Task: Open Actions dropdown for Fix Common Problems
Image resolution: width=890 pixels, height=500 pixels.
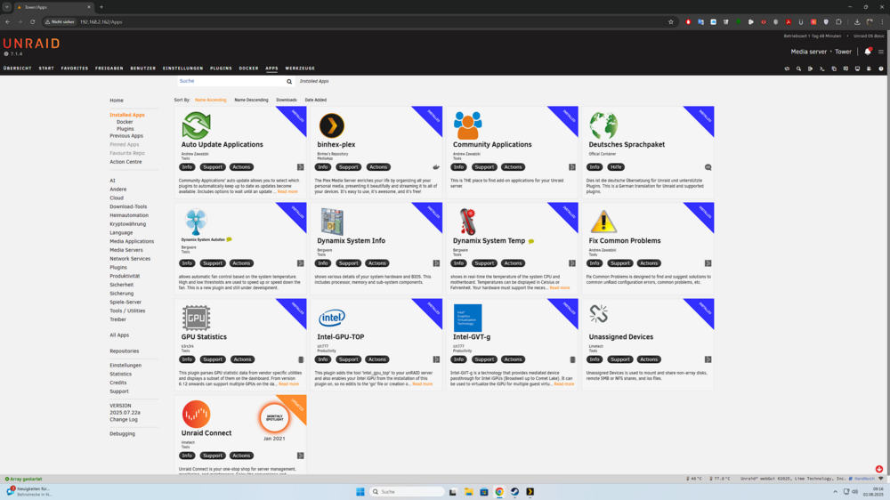Action: [649, 263]
